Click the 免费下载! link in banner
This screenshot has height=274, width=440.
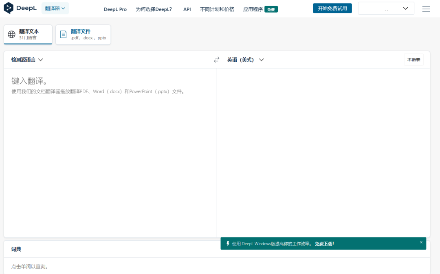(x=324, y=244)
